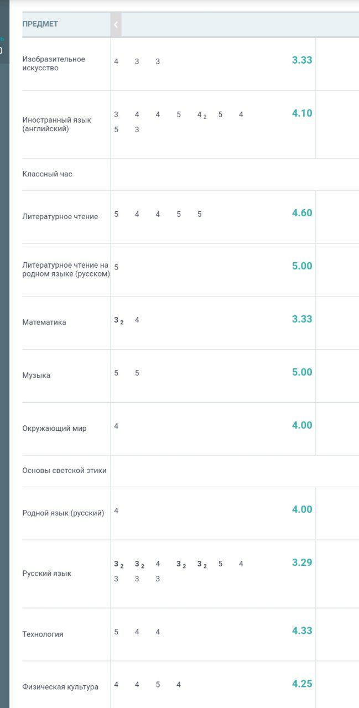Select Иностранный язык (английский) subject
359x708 pixels.
(57, 124)
